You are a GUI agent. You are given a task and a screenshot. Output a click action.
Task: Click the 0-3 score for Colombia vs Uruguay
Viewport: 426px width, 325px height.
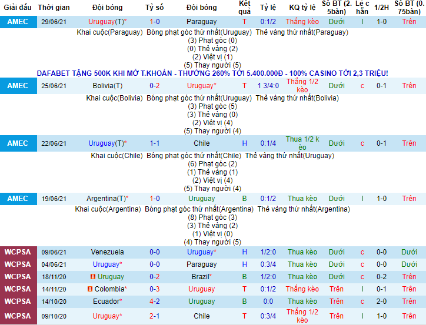point(156,289)
